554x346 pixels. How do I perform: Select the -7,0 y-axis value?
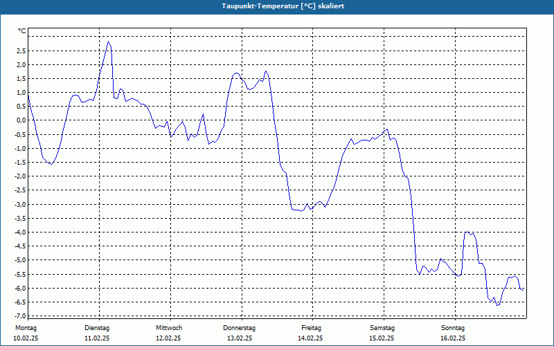point(20,316)
